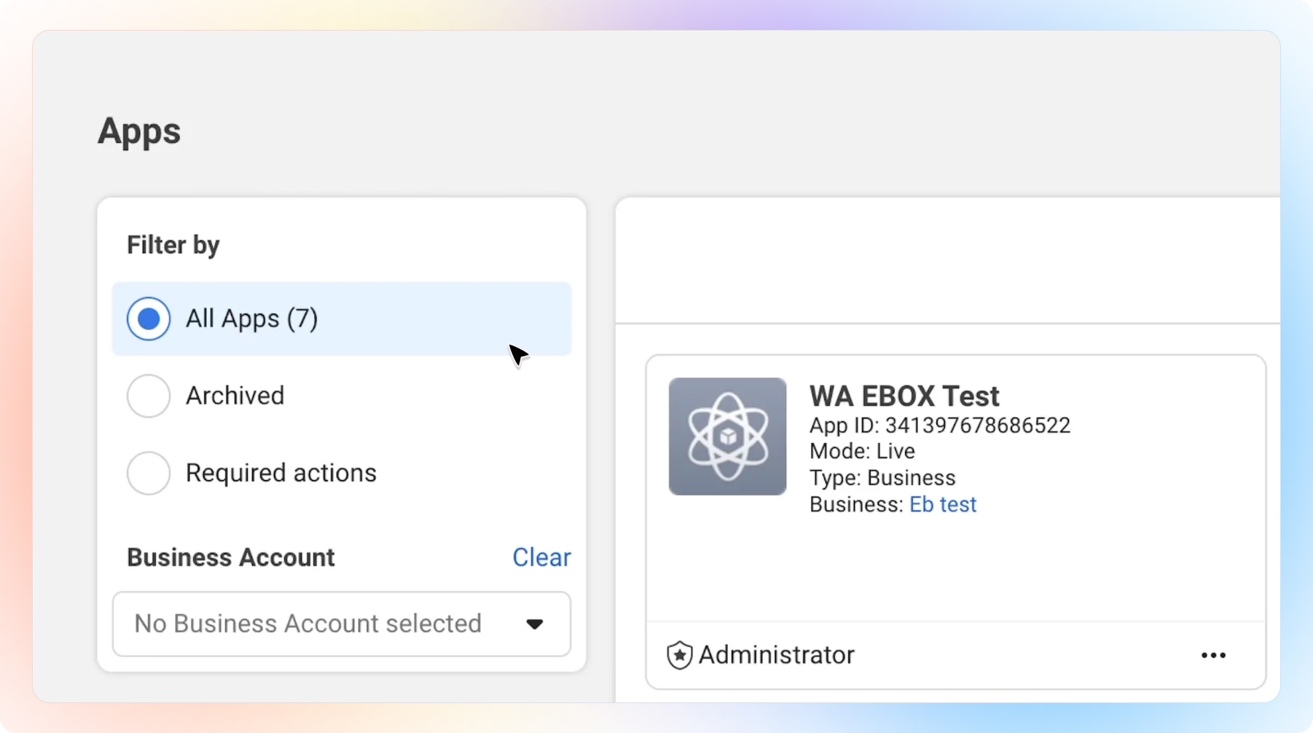Click the Type: Business text
The height and width of the screenshot is (733, 1313).
(x=882, y=478)
